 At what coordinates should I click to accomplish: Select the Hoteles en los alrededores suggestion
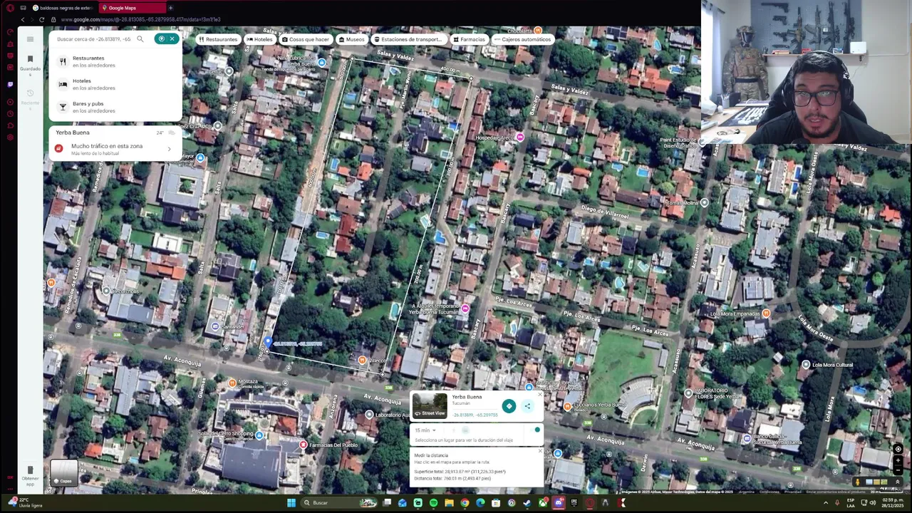(x=115, y=85)
